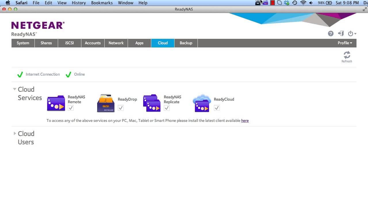Click the 'Cloud Services' heading
Screen dimensions: 368x207
coord(30,93)
